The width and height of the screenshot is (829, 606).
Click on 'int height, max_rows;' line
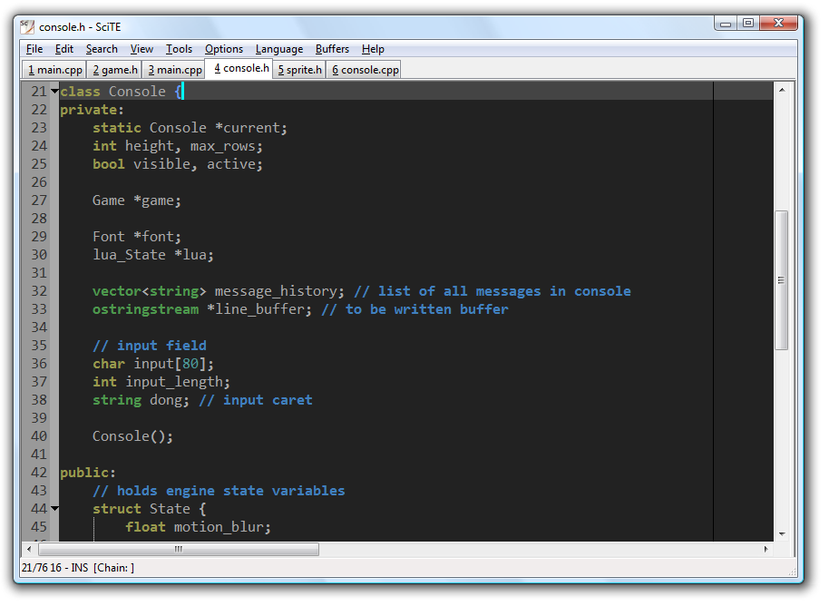point(178,146)
